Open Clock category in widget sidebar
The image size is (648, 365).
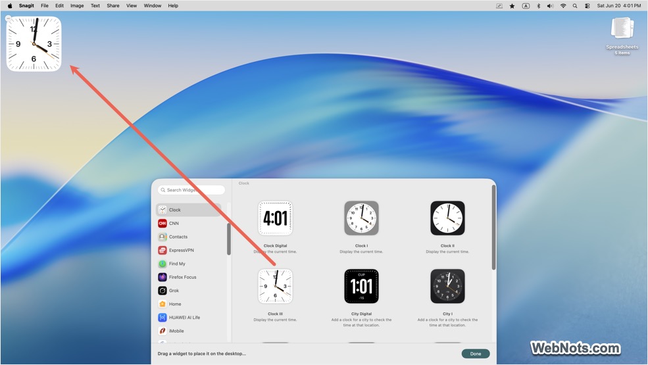pyautogui.click(x=188, y=210)
